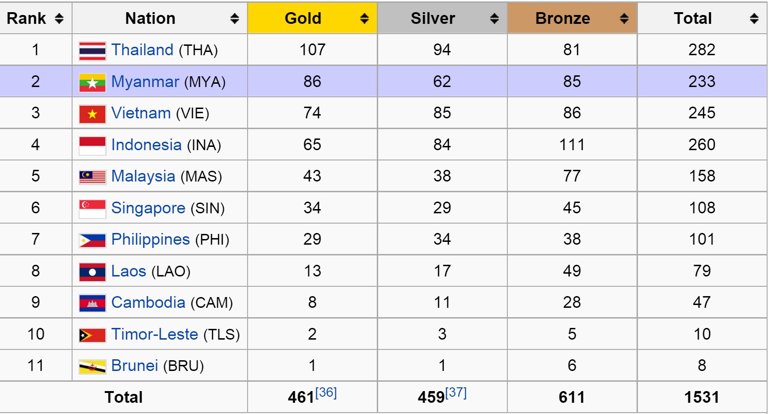Click the Timor-Leste flag icon
Screen dimensions: 769x414
pos(92,335)
